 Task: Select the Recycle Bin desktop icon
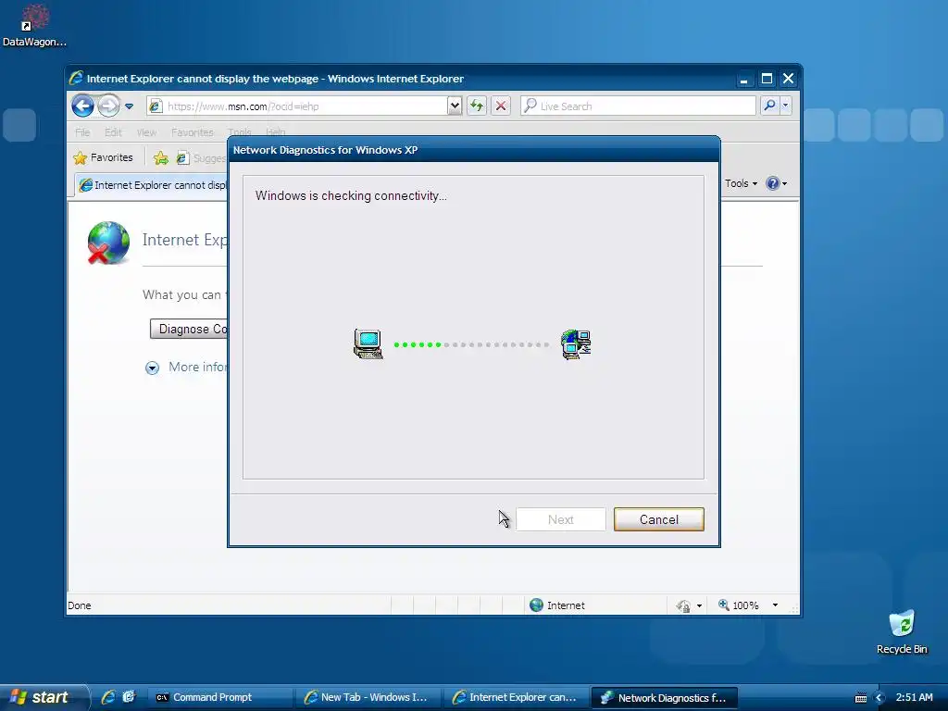click(x=902, y=631)
